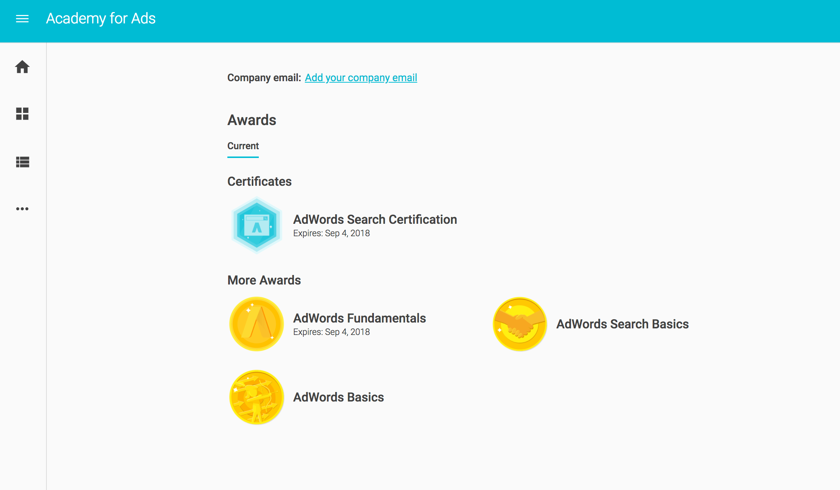Image resolution: width=840 pixels, height=490 pixels.
Task: Click the three-dots more options icon
Action: pos(22,209)
